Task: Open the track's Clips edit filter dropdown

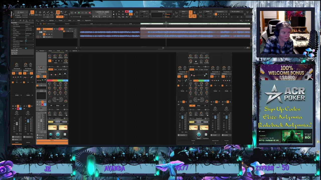Action: pos(48,31)
